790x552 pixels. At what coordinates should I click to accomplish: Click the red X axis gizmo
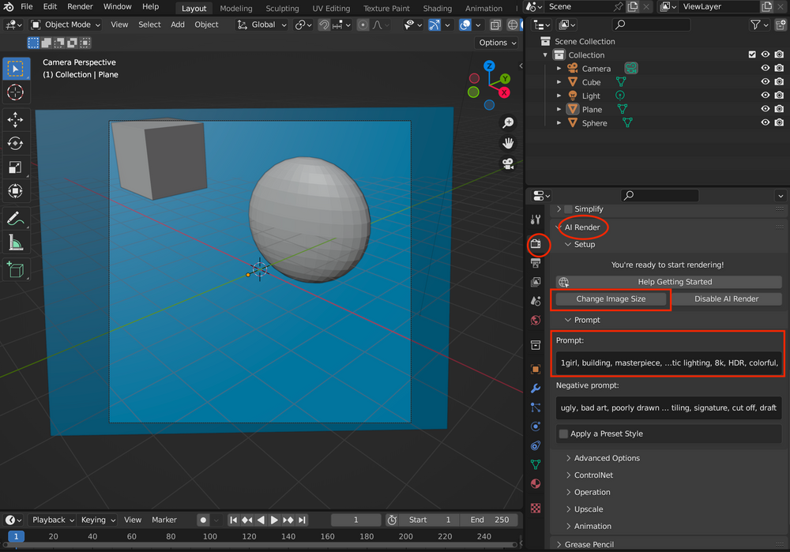click(x=504, y=92)
